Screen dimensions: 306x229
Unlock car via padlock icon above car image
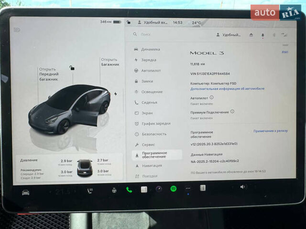[72, 68]
